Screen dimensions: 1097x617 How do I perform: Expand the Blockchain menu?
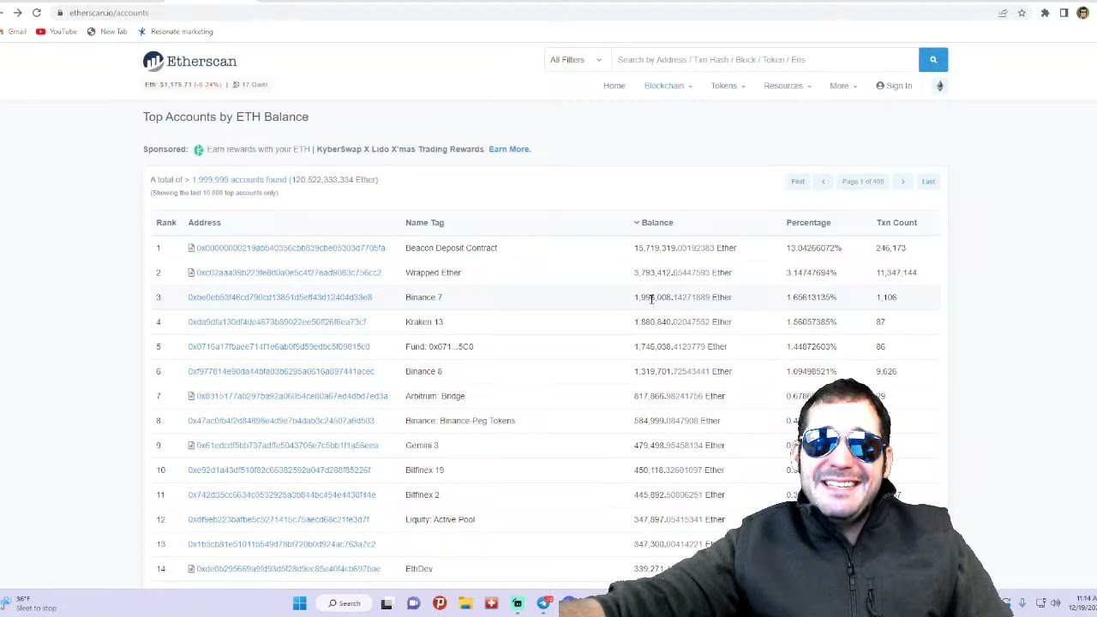pos(668,86)
